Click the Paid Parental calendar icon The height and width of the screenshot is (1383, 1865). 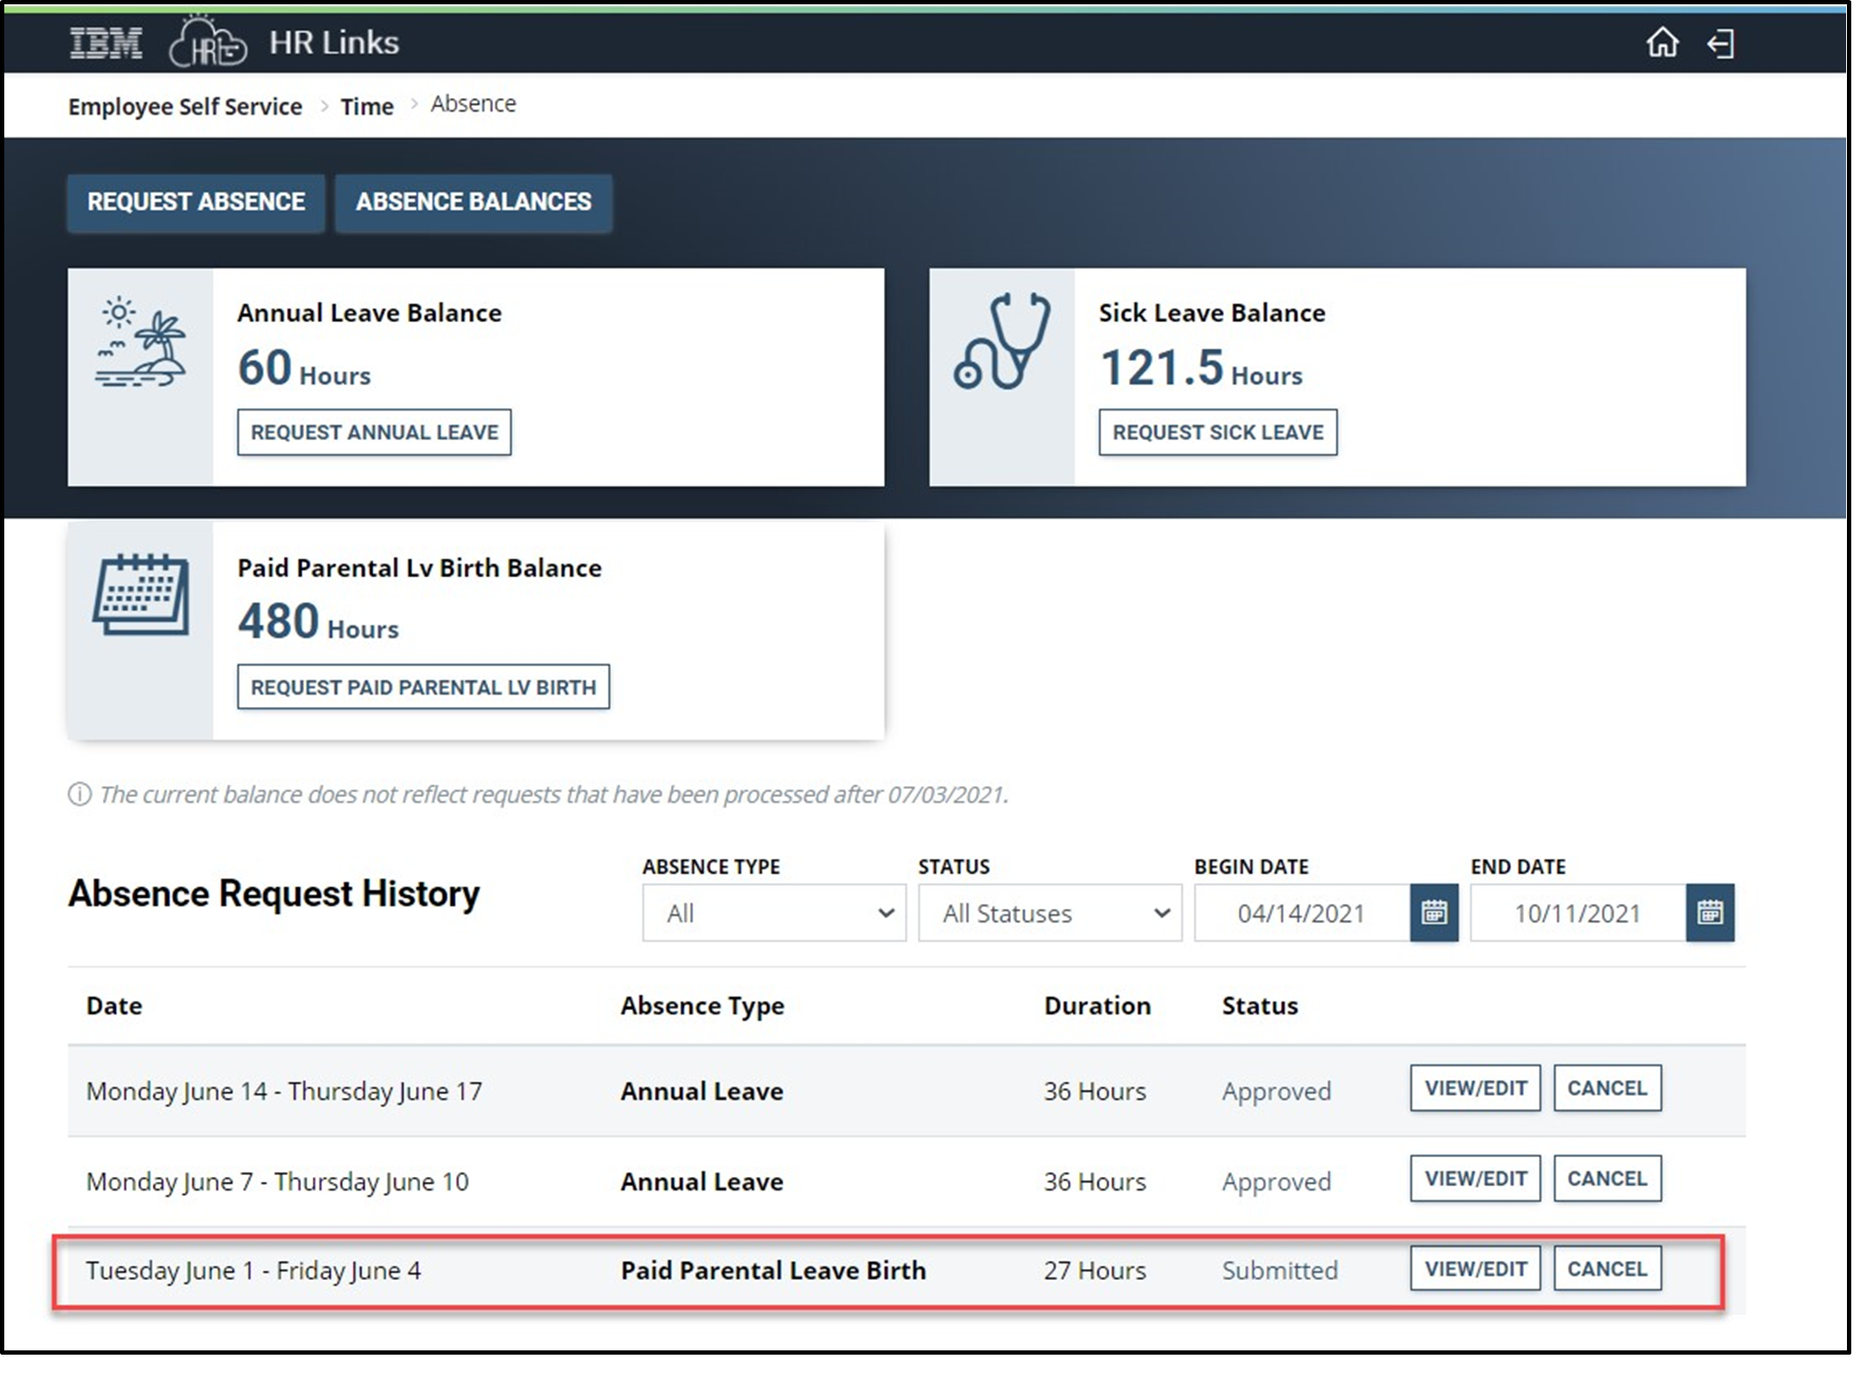[141, 595]
